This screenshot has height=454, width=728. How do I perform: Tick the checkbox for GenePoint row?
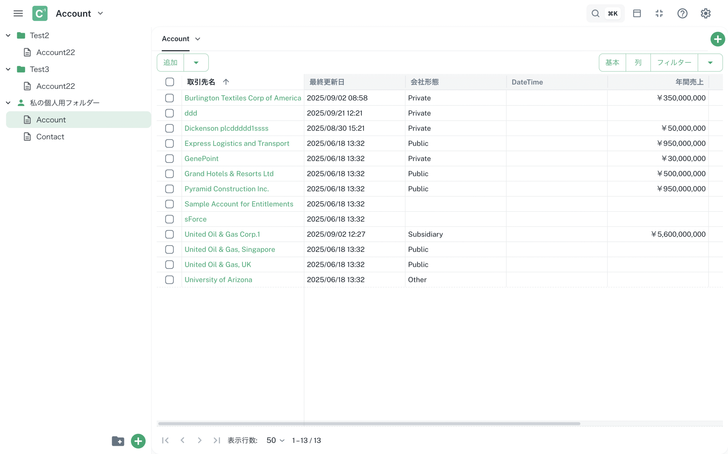(x=169, y=158)
